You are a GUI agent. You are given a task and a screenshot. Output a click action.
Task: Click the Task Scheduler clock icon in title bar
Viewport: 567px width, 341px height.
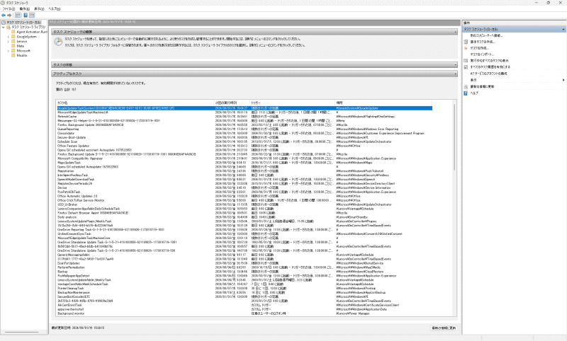tap(3, 3)
